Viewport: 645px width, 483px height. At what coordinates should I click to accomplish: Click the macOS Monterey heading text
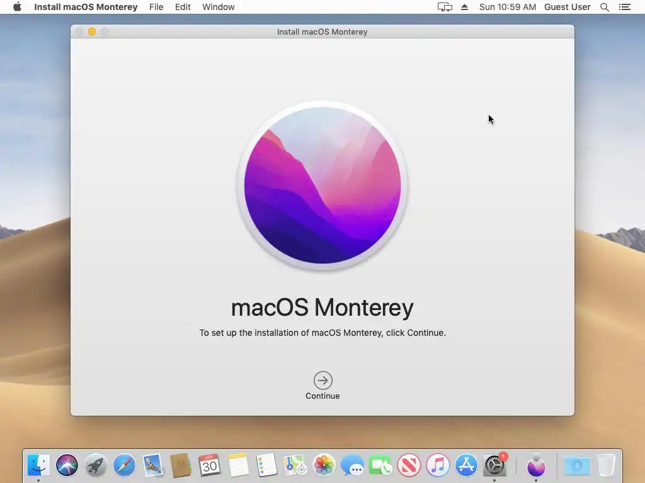pyautogui.click(x=322, y=308)
